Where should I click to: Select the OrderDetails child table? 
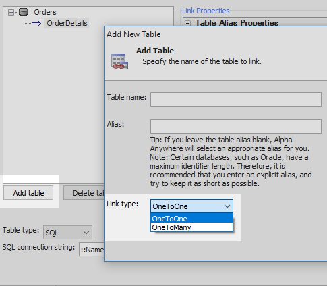67,23
